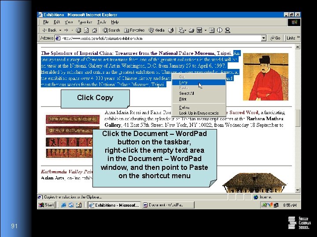Choose Select All from the context menu
Viewport: 317px width, 237px height.
click(x=199, y=93)
